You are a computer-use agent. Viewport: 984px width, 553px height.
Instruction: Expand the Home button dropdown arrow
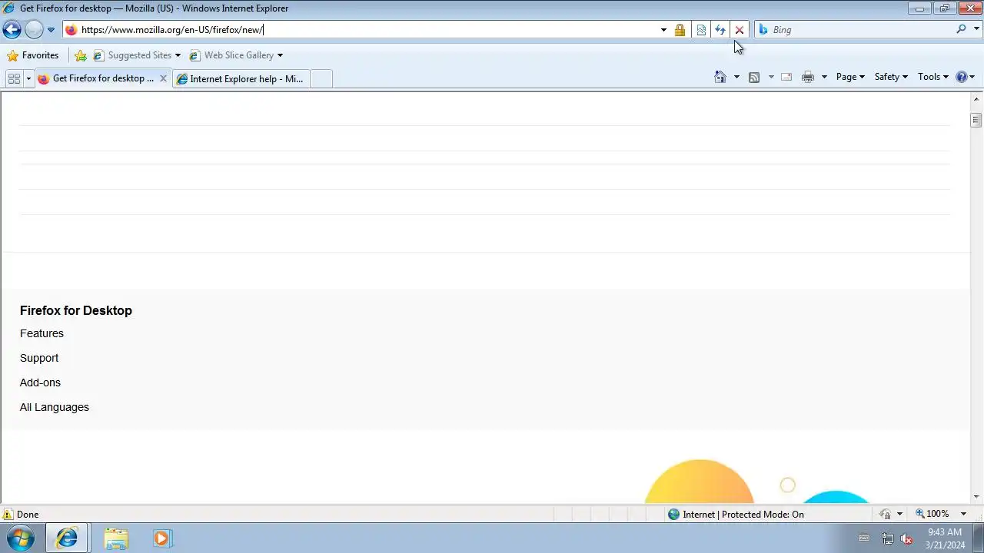(736, 77)
